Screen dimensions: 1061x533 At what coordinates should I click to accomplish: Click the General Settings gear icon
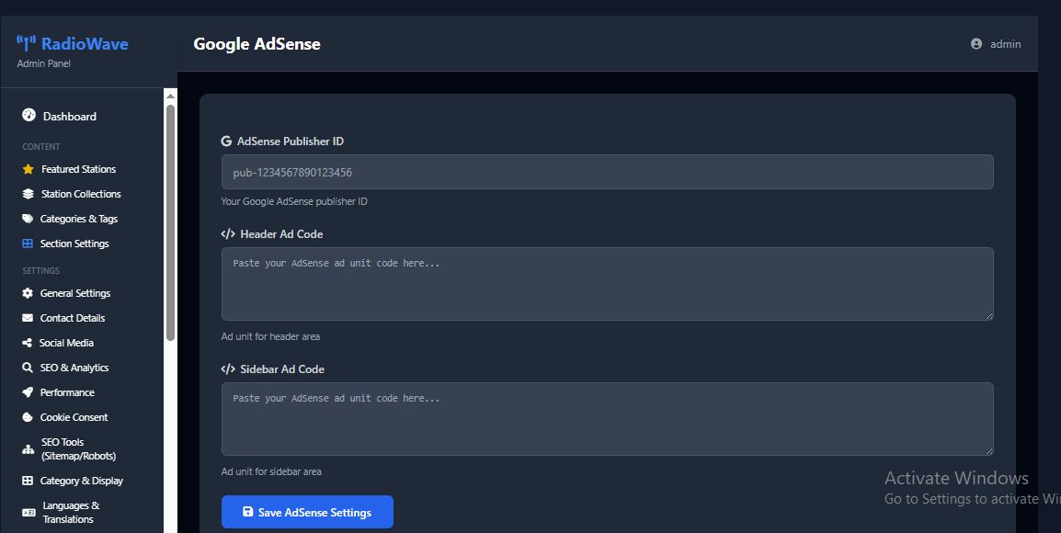[x=28, y=293]
